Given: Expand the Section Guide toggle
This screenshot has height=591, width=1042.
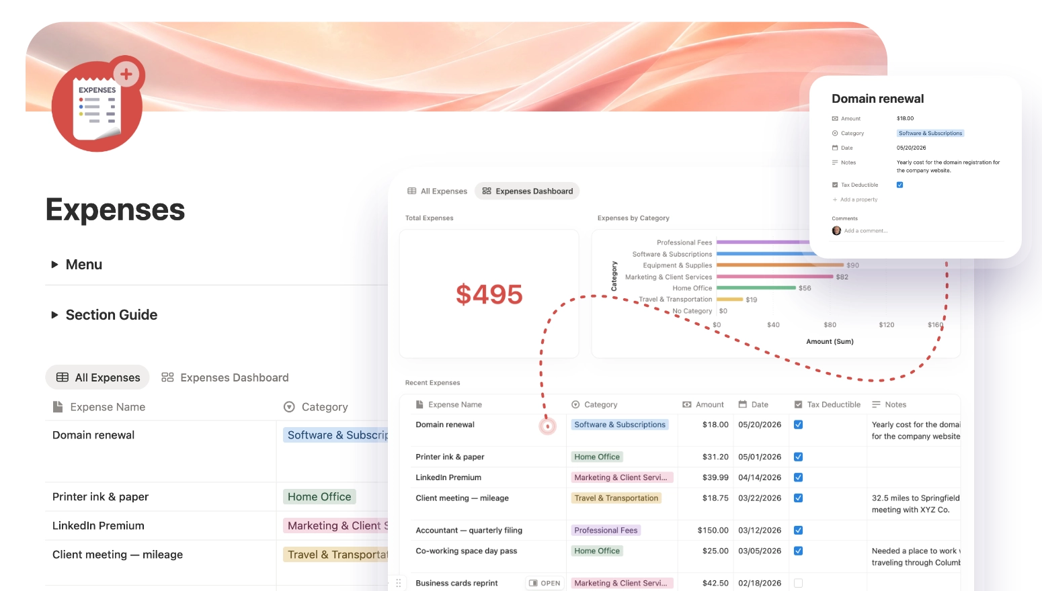Looking at the screenshot, I should [x=54, y=315].
